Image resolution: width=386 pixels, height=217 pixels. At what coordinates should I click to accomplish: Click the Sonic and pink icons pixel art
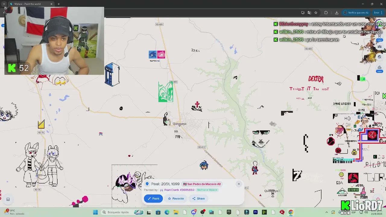tap(157, 55)
